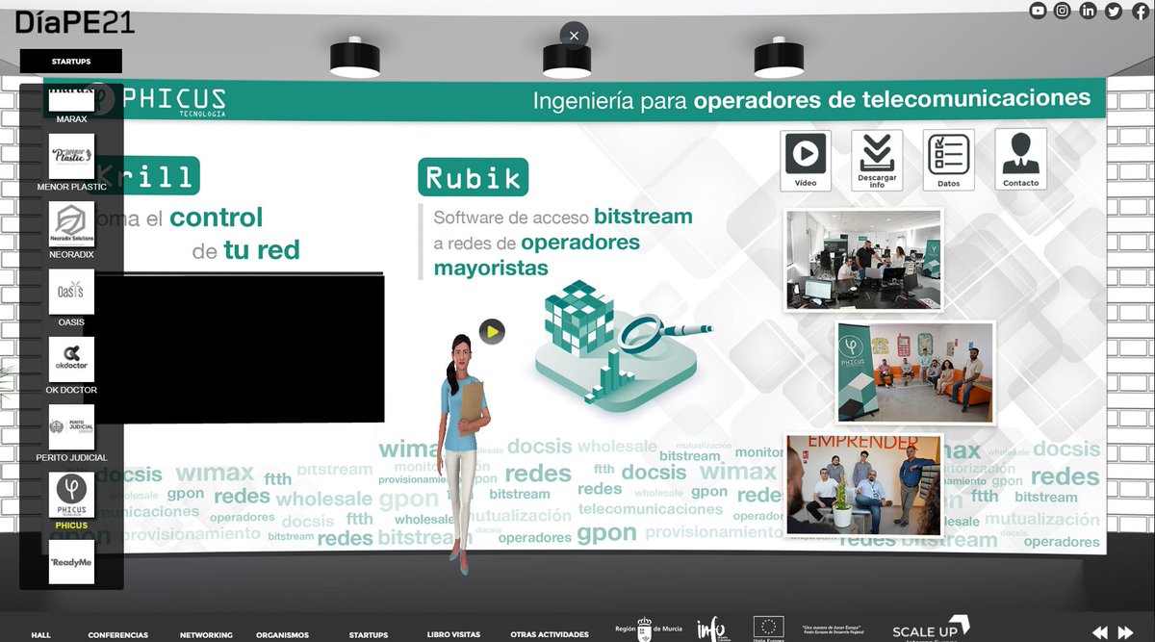Click the OK DOCTOR text label
This screenshot has height=642, width=1155.
click(x=71, y=390)
